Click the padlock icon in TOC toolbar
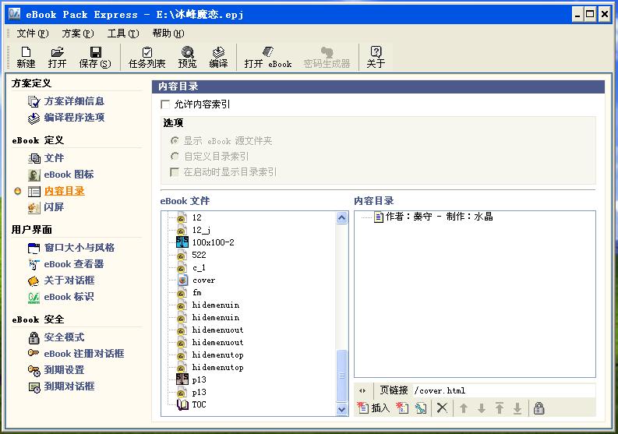Image resolution: width=618 pixels, height=434 pixels. 539,408
